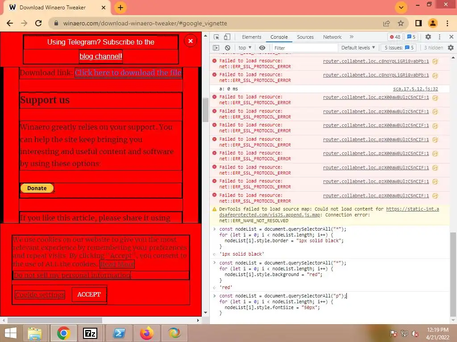The width and height of the screenshot is (457, 342).
Task: Open the Elements tab
Action: point(252,37)
